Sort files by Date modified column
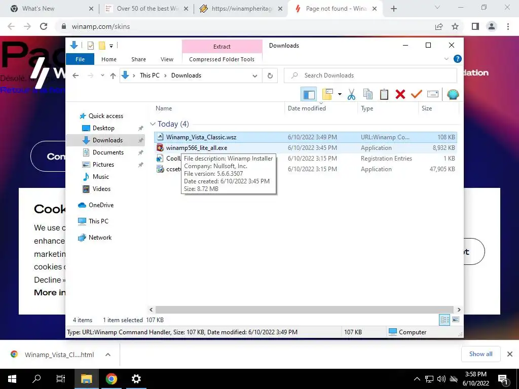The height and width of the screenshot is (389, 519). click(x=307, y=108)
